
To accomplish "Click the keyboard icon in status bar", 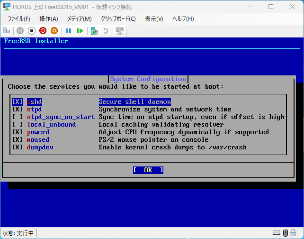I will point(276,232).
